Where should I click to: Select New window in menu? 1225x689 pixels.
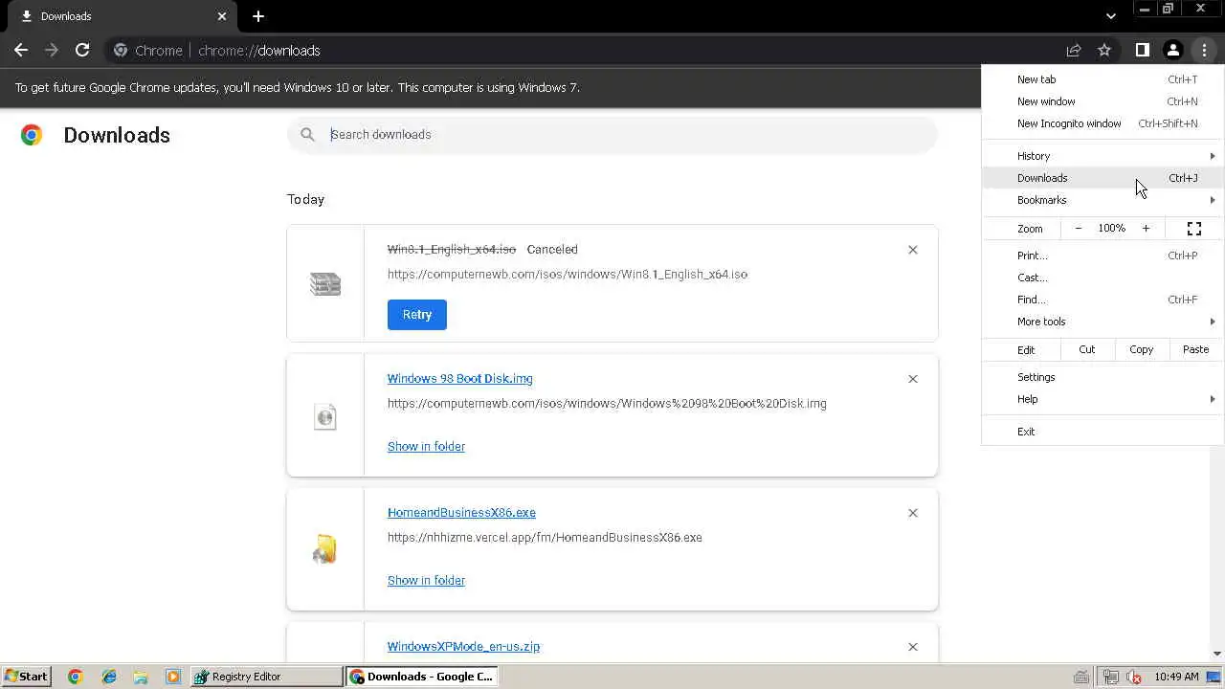(x=1102, y=101)
